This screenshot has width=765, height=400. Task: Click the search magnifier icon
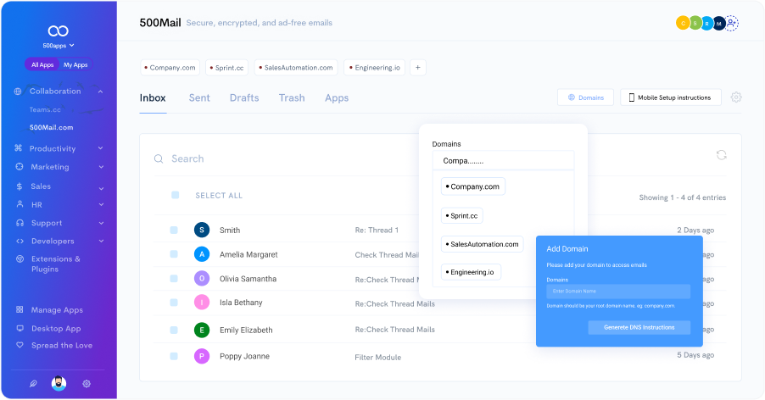[x=159, y=158]
